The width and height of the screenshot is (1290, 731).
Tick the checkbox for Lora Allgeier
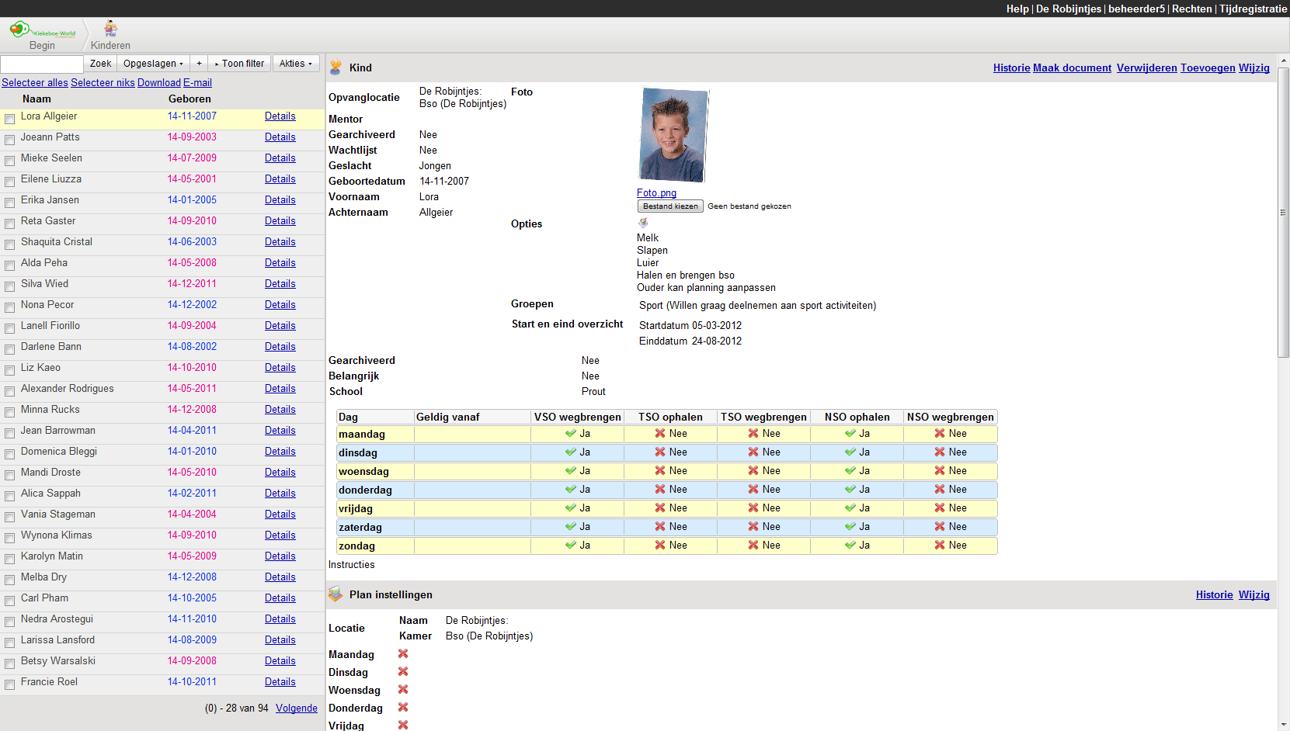coord(10,119)
